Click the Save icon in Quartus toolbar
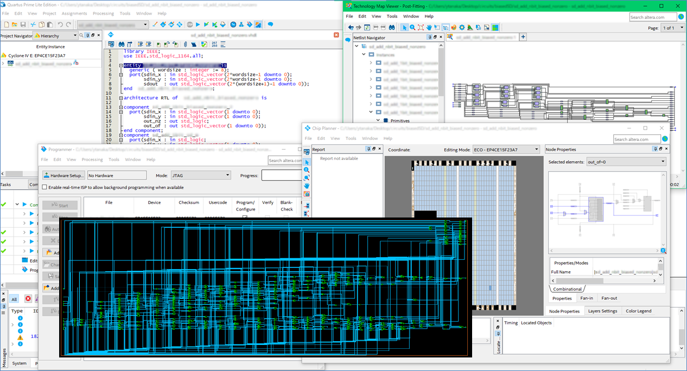This screenshot has width=687, height=371. (23, 24)
